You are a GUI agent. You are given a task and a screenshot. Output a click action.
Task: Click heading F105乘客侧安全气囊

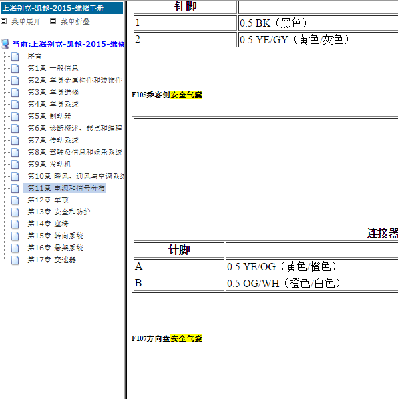click(x=167, y=95)
